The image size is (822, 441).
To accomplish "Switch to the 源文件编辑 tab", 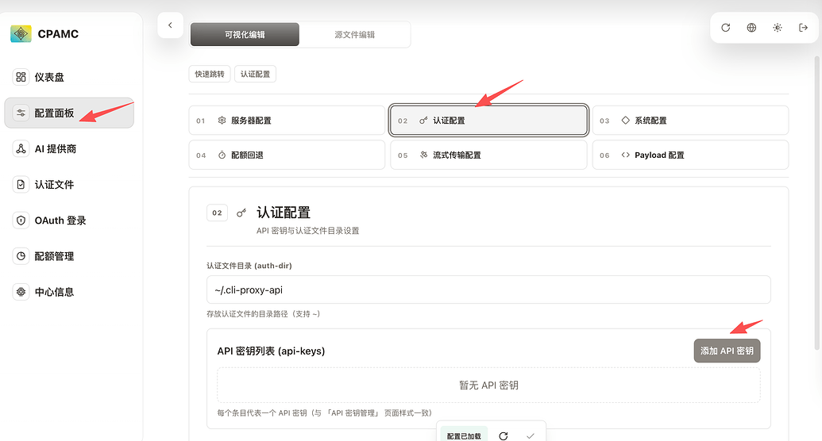I will coord(354,35).
